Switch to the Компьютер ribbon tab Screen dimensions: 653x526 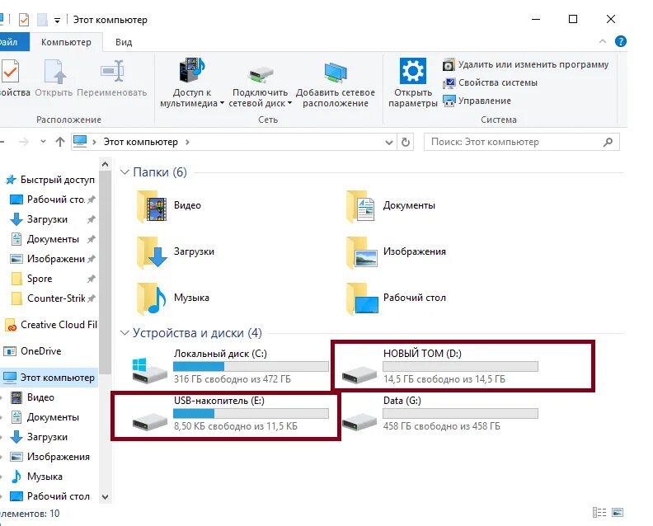[66, 42]
